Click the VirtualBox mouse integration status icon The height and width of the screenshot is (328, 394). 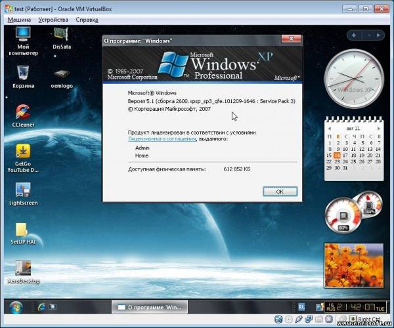[x=343, y=319]
